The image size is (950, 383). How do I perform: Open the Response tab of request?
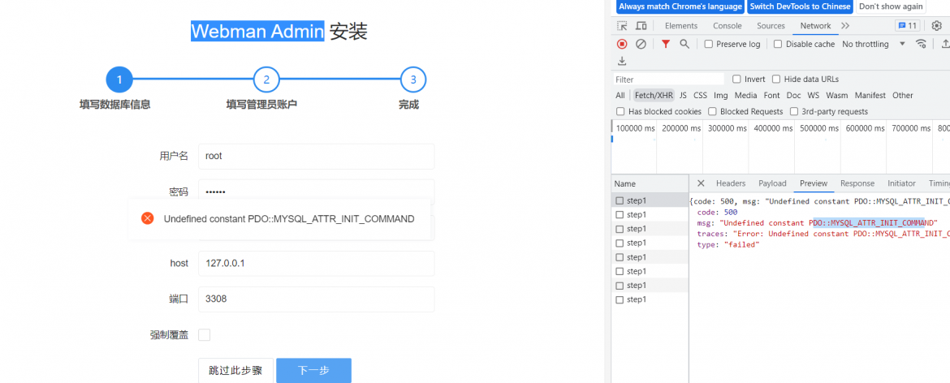857,183
